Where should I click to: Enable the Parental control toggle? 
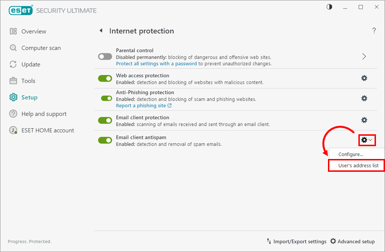point(105,56)
